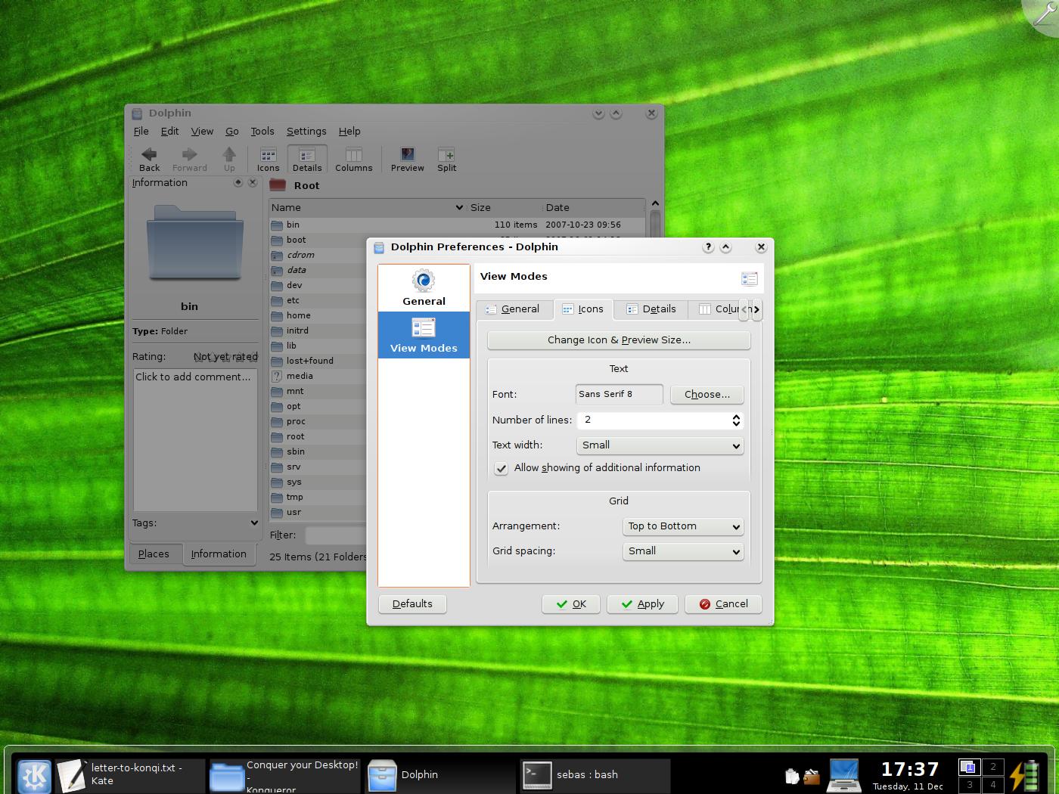Apply the preference changes
Screen dimensions: 1059x794
point(643,604)
